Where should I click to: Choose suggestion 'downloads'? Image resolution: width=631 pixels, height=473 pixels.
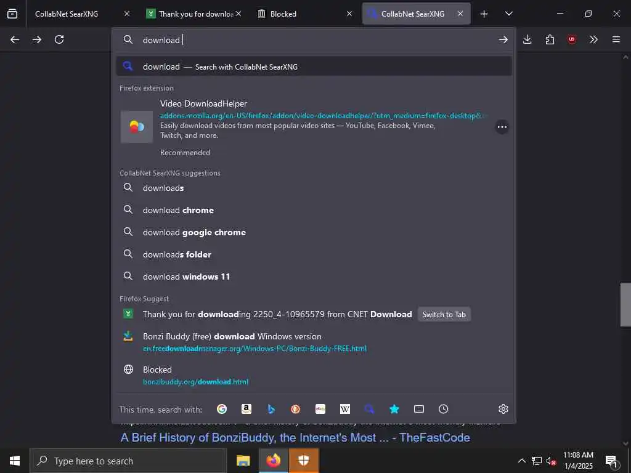pos(314,188)
